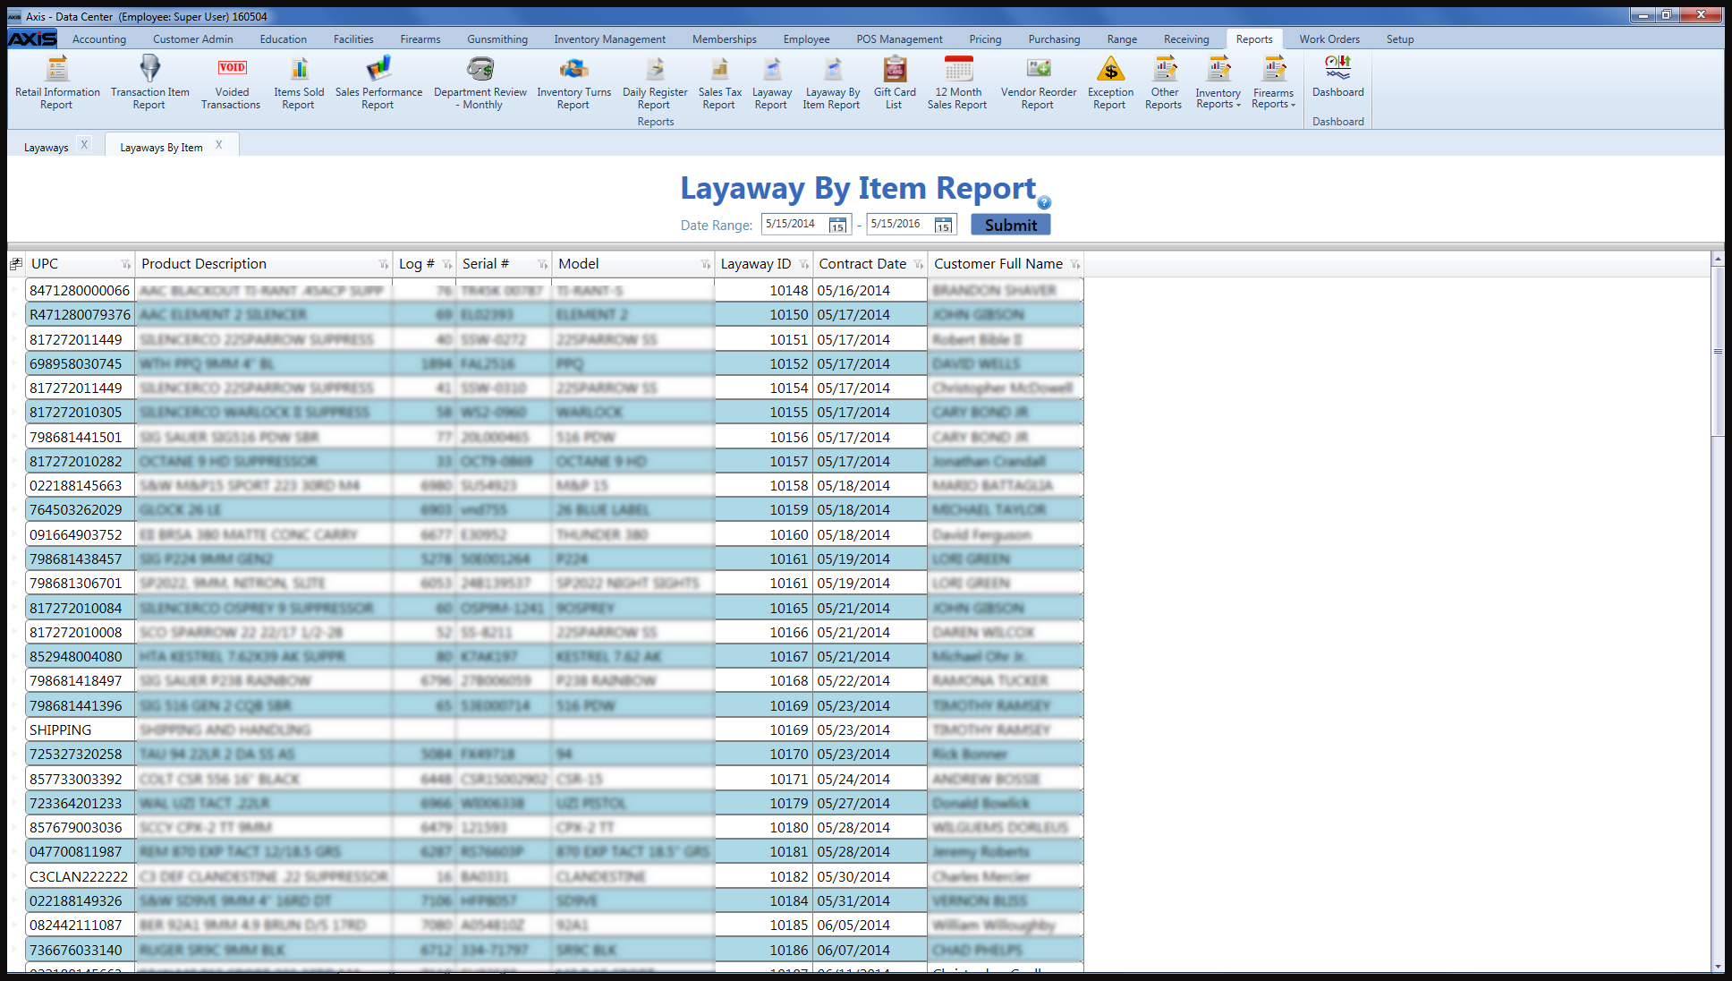Image resolution: width=1732 pixels, height=981 pixels.
Task: Open the 12 Month Sales Report
Action: (958, 82)
